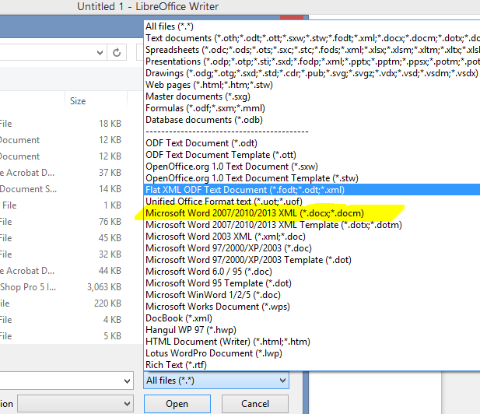Click the 76 KB file row

64,221
